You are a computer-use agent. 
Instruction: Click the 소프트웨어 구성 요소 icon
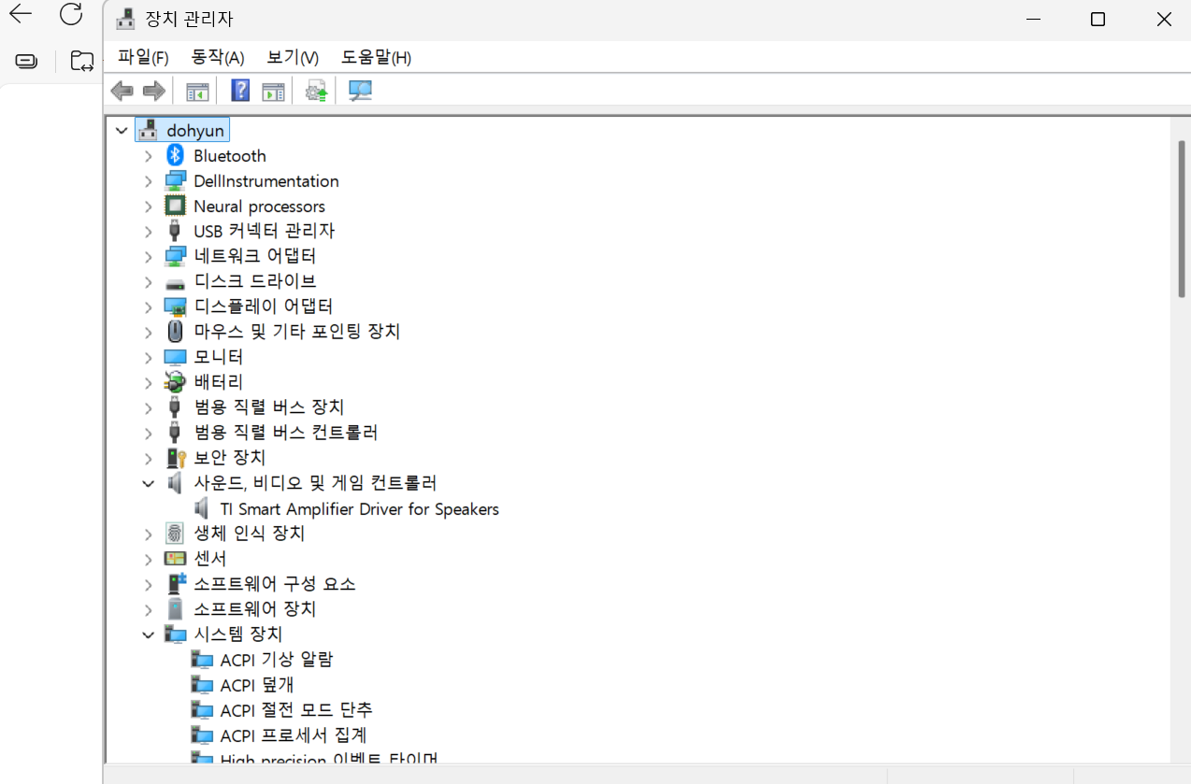[176, 583]
